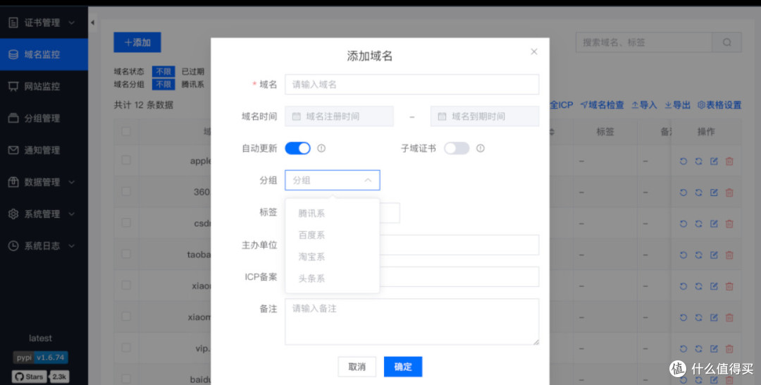Tick the select-all checkbox in table header

point(126,132)
